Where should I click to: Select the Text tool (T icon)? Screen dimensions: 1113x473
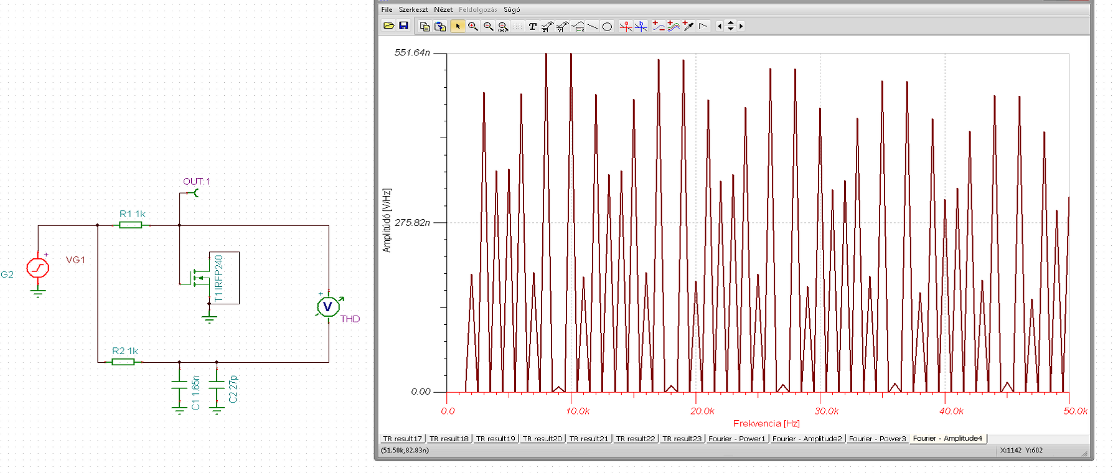(532, 26)
